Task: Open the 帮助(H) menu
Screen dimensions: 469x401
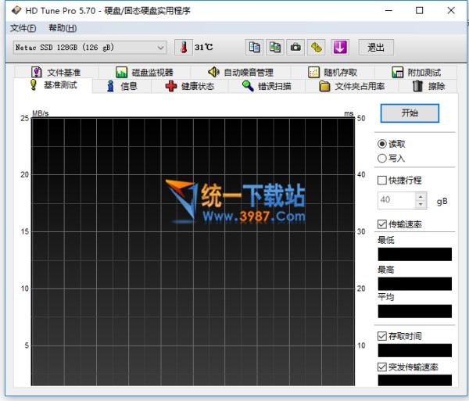Action: pos(63,28)
